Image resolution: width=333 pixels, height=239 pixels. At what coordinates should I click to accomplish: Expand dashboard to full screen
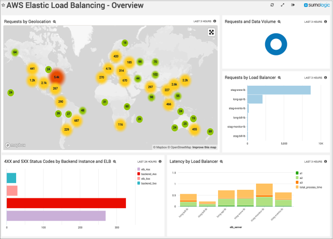click(283, 5)
